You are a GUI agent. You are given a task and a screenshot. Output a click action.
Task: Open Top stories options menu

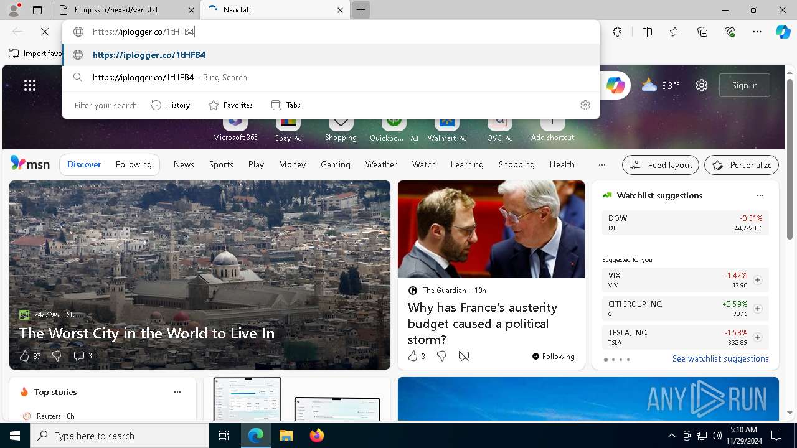(177, 392)
